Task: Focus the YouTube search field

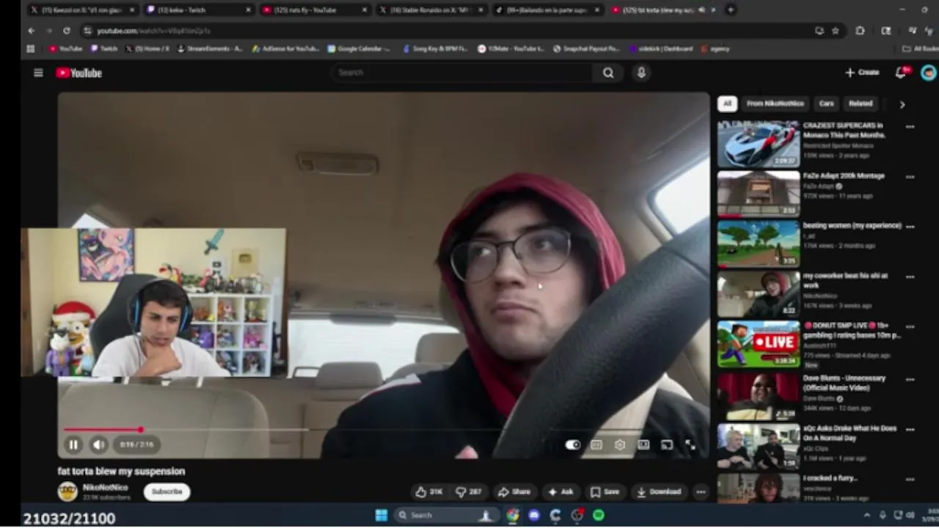Action: click(462, 73)
